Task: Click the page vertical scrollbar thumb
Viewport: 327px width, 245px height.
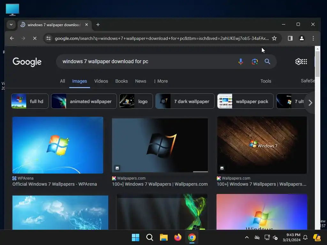Action: (x=317, y=64)
